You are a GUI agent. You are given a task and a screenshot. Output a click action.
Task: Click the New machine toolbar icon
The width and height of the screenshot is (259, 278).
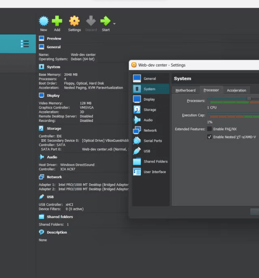[x=43, y=21]
